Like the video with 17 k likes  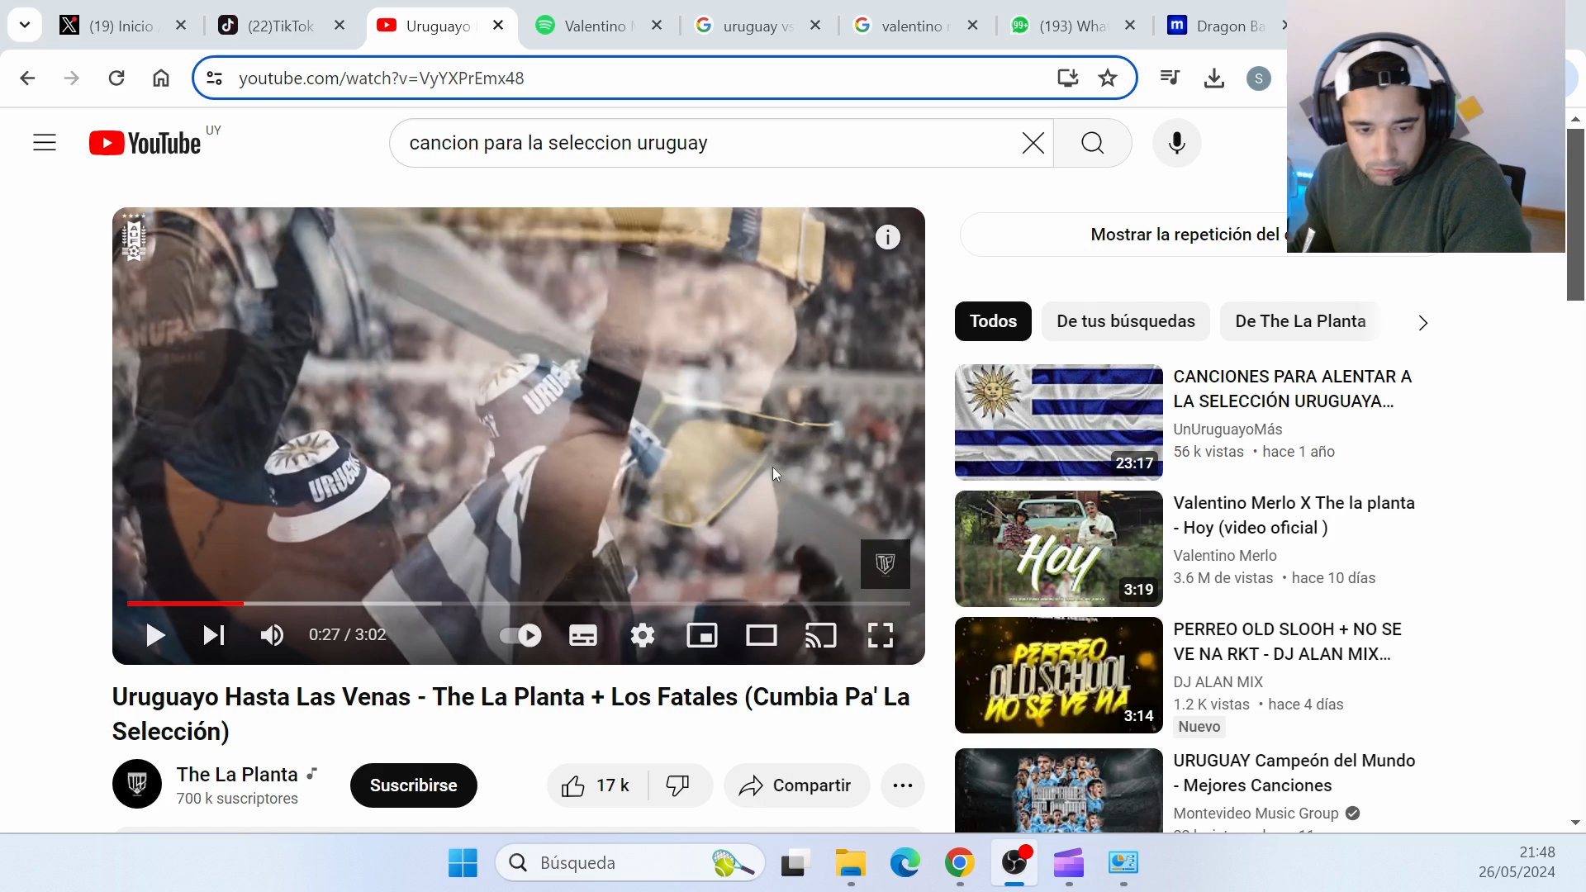597,785
